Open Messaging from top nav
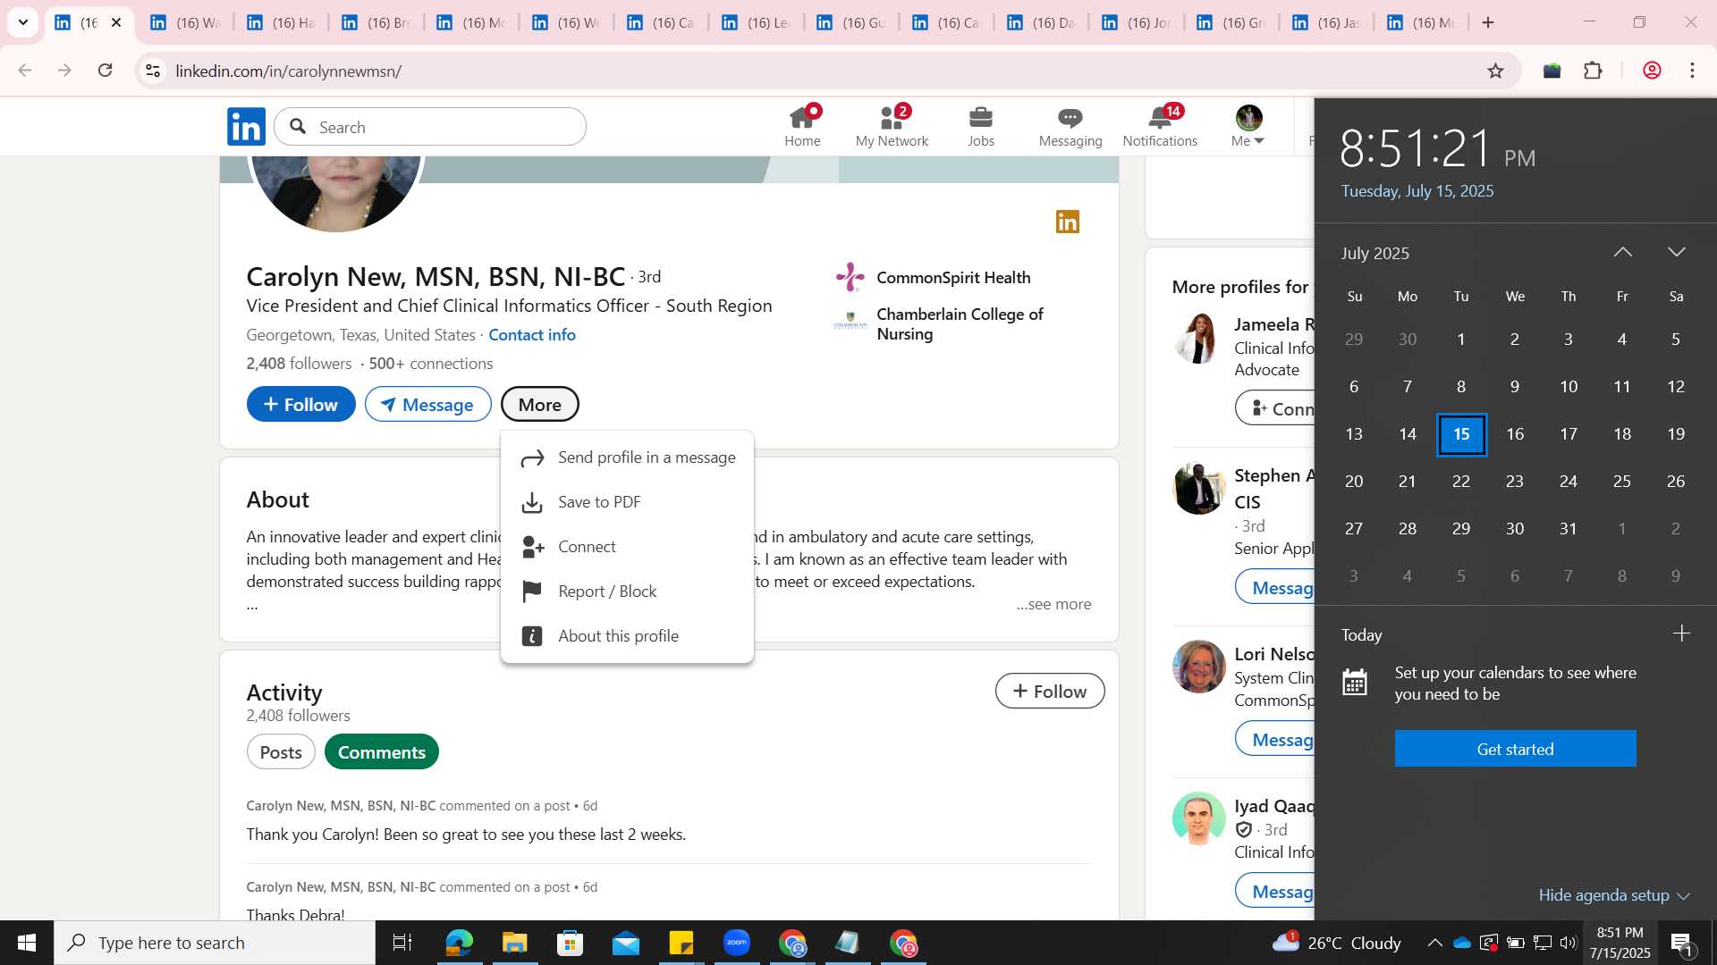Image resolution: width=1717 pixels, height=965 pixels. tap(1070, 126)
